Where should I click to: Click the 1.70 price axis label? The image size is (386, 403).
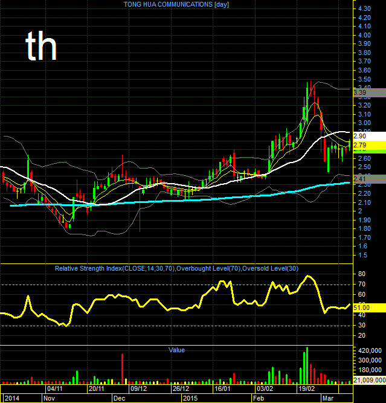point(364,237)
